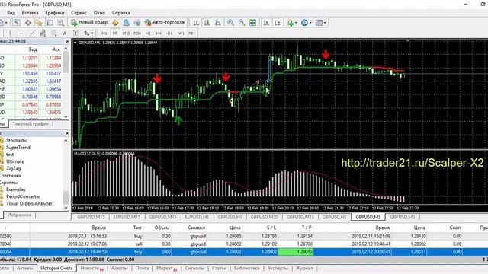Switch to GBPUSD,M30 chart tab
The image size is (488, 274).
[x=264, y=217]
